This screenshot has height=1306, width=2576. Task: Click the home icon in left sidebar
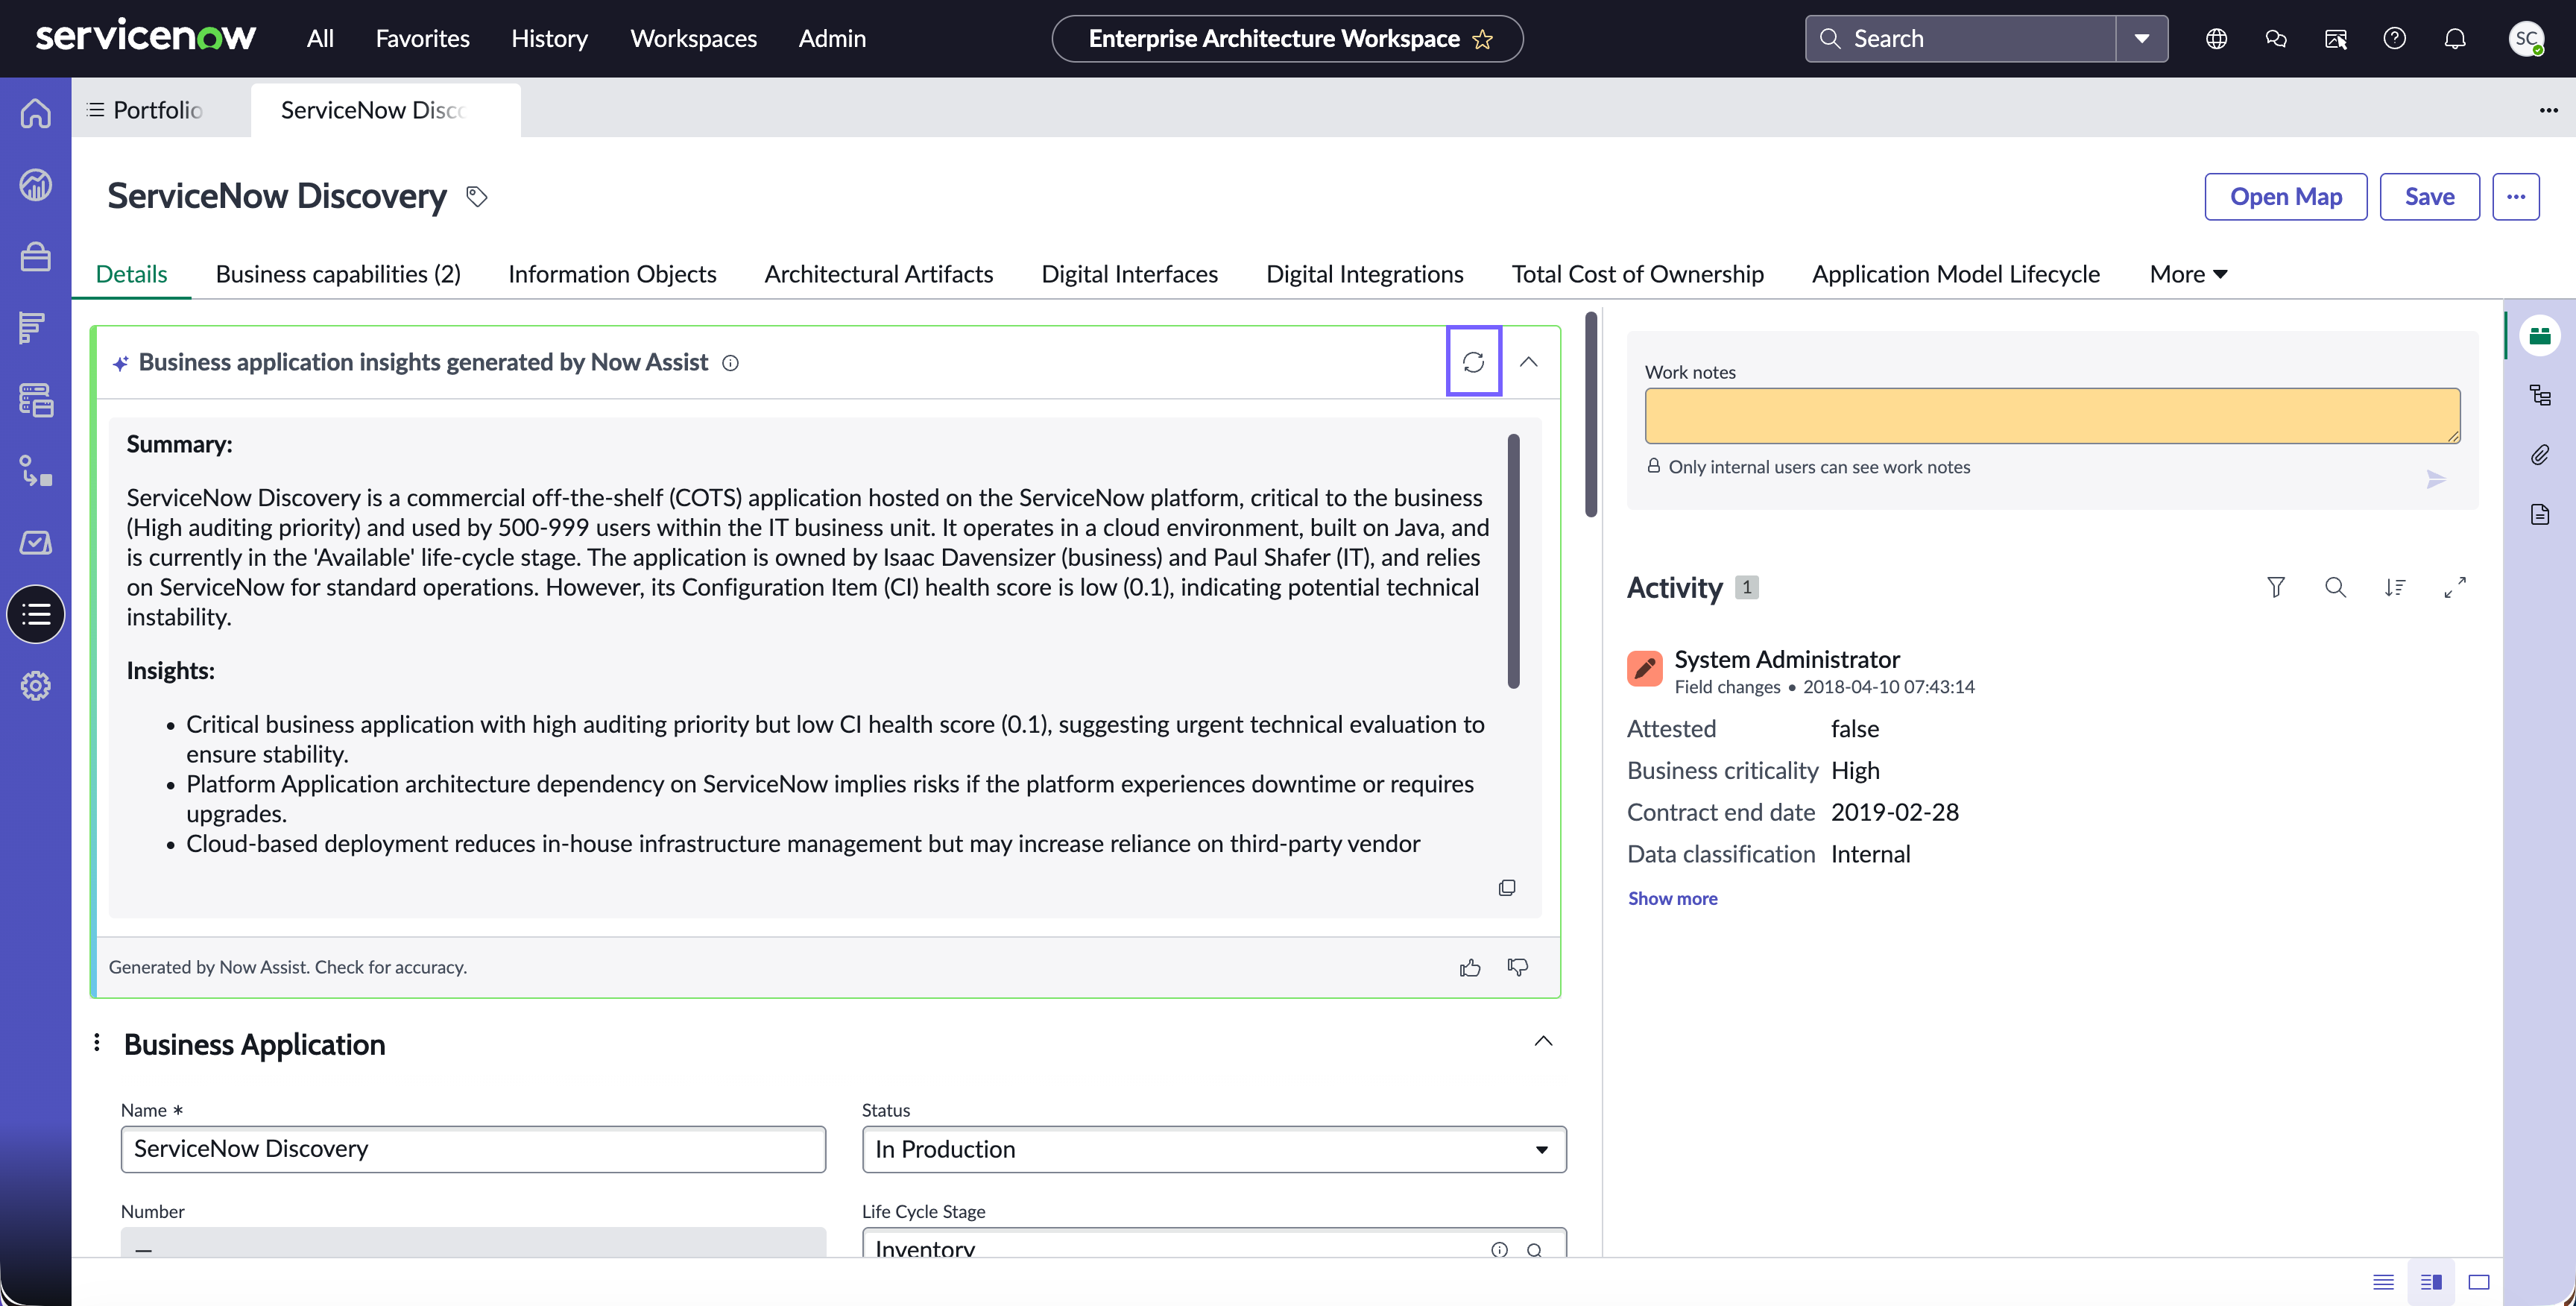click(36, 113)
